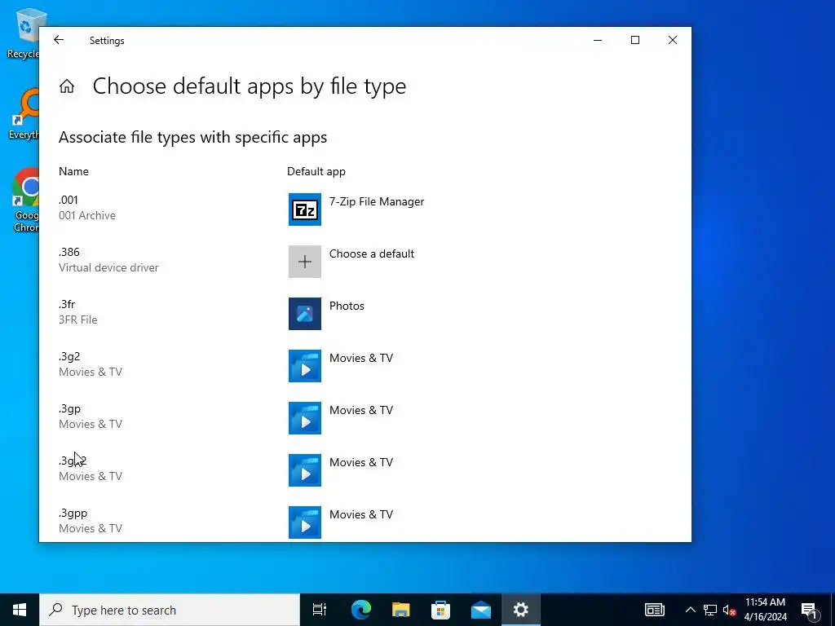This screenshot has width=835, height=626.
Task: Open Settings home via the house icon
Action: pyautogui.click(x=67, y=86)
